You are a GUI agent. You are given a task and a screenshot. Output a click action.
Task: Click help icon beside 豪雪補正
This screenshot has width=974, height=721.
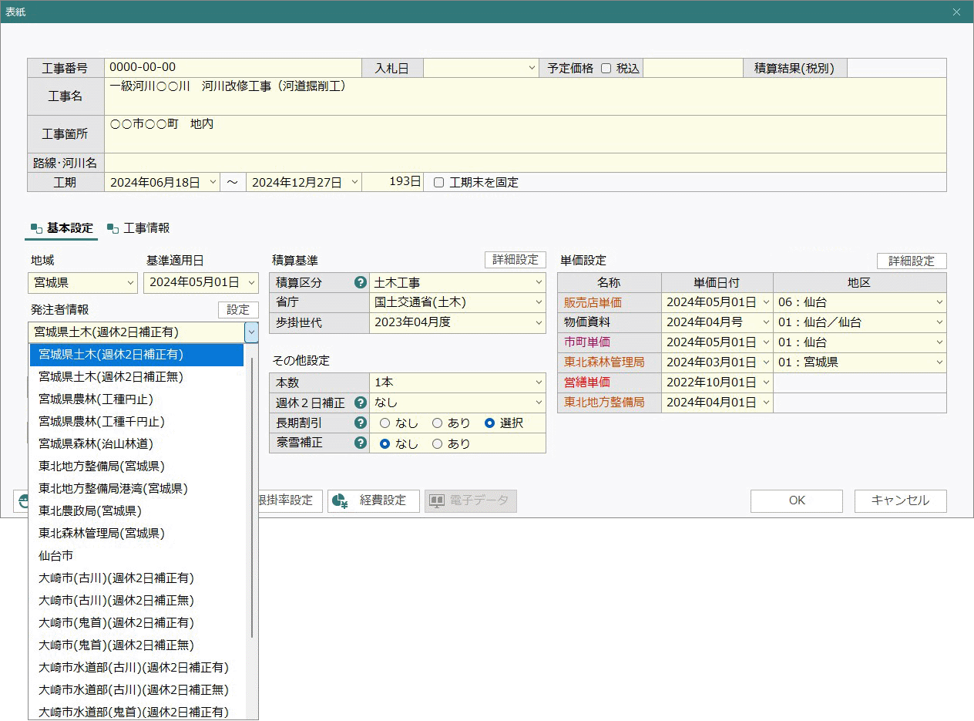coord(360,443)
